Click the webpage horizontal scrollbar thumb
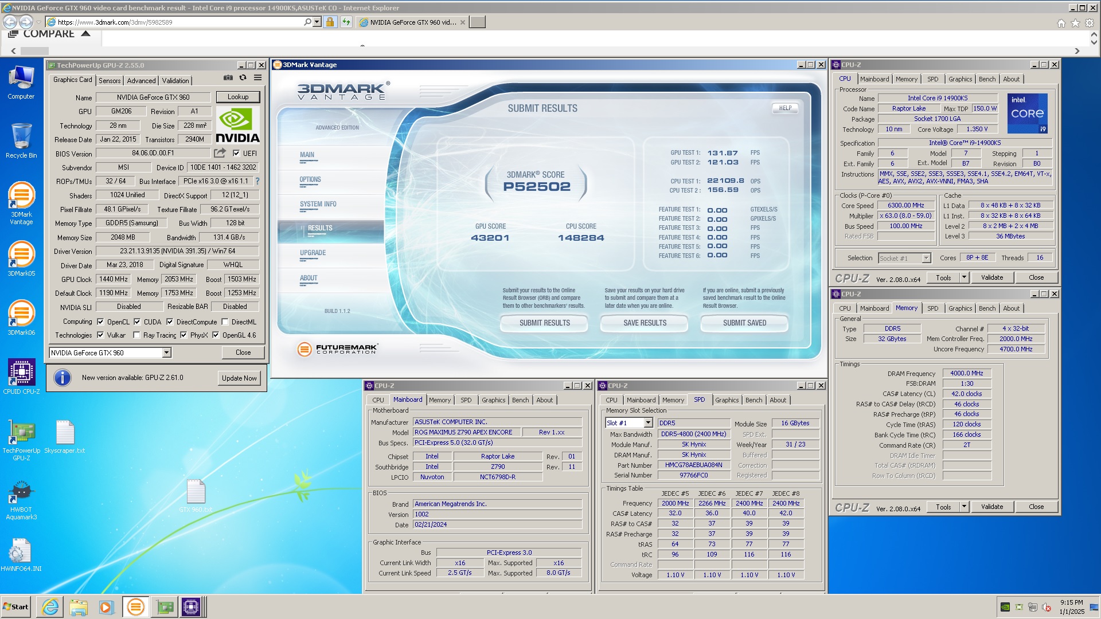 pos(34,50)
